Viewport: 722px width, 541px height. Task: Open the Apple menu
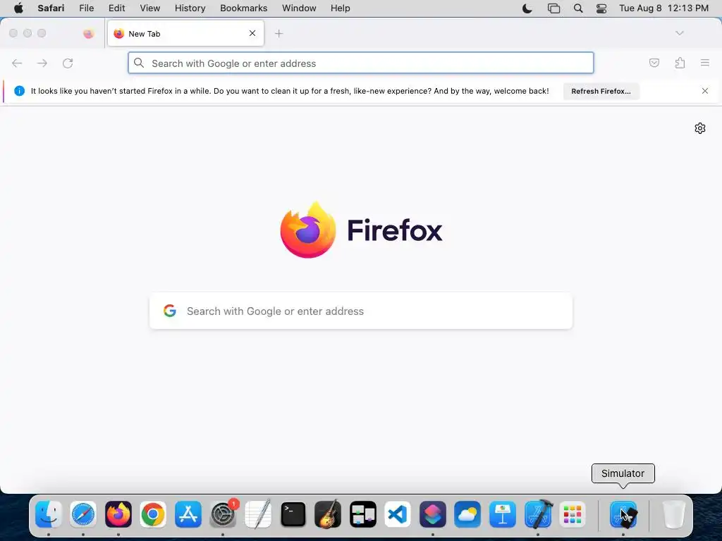click(x=18, y=8)
